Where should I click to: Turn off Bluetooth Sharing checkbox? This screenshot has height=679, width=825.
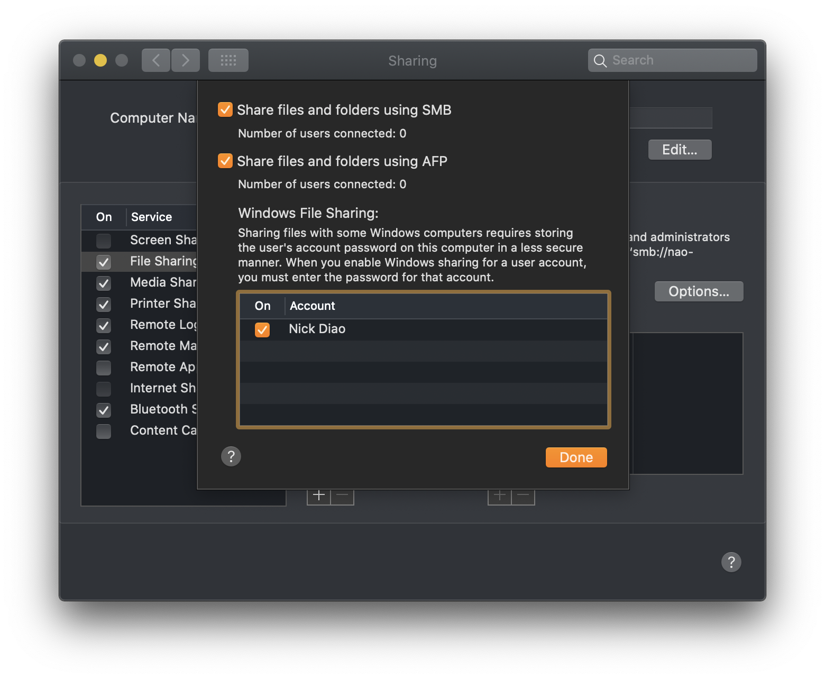click(104, 410)
